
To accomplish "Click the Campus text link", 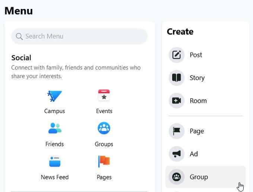I will 55,111.
